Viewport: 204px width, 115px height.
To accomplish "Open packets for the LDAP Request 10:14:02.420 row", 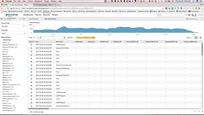I will pyautogui.click(x=31, y=45).
